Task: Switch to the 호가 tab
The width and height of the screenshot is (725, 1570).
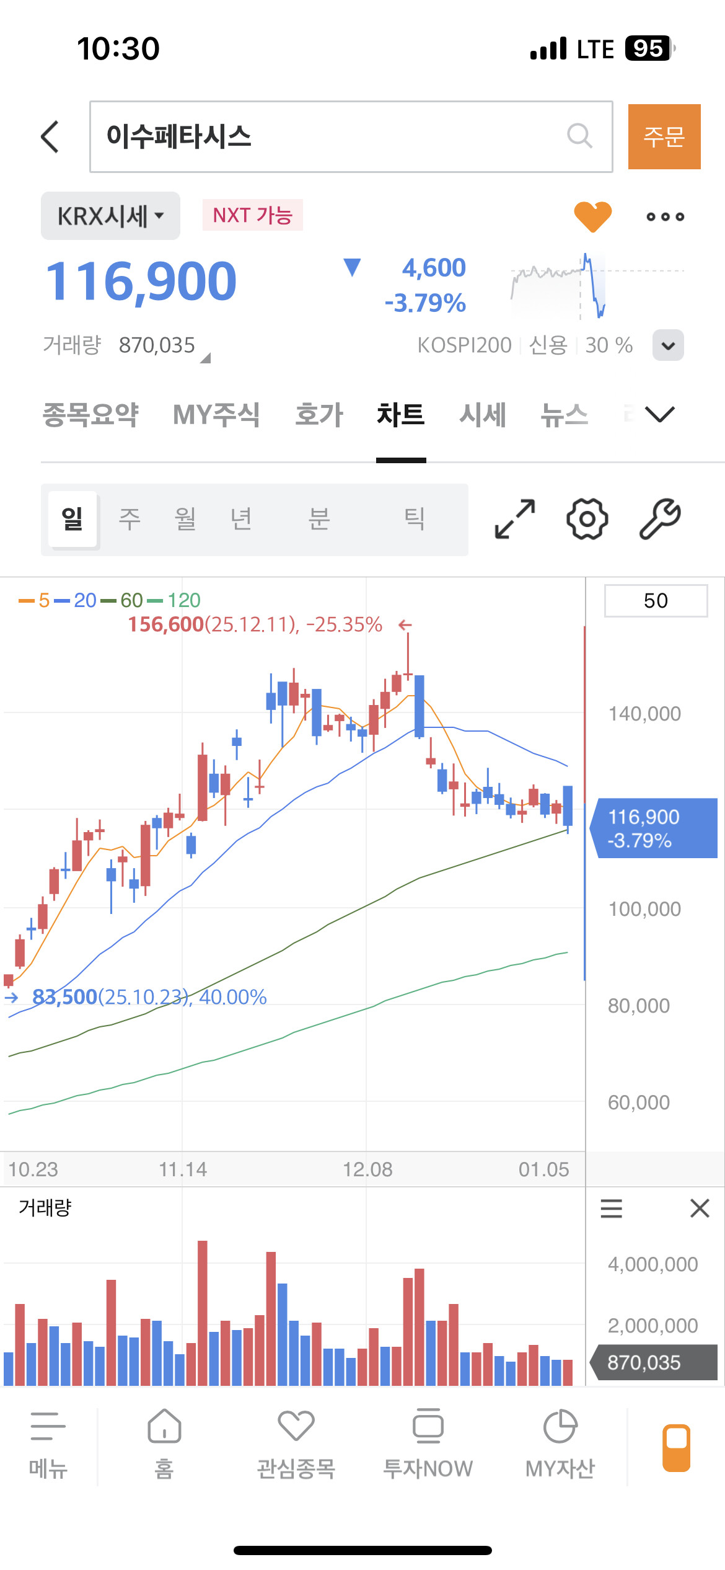Action: coord(319,415)
